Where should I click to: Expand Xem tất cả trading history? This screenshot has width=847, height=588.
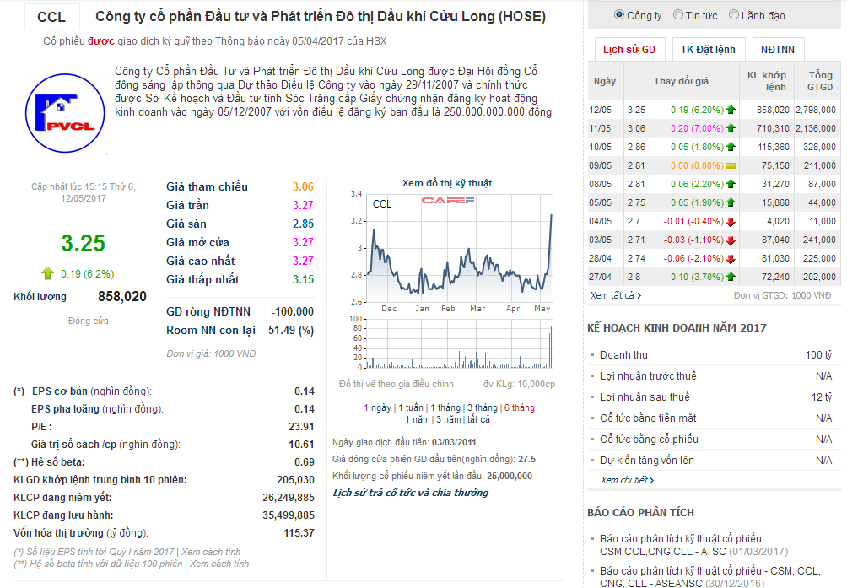click(616, 295)
